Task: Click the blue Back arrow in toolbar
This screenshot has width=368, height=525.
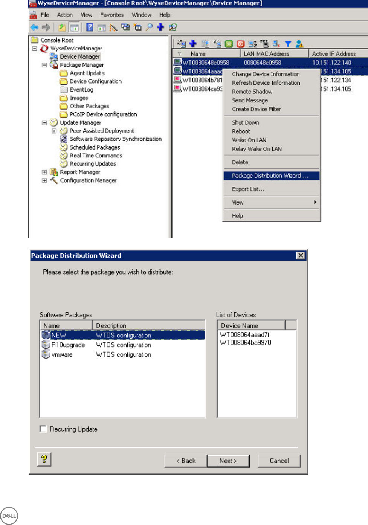Action: tap(34, 27)
